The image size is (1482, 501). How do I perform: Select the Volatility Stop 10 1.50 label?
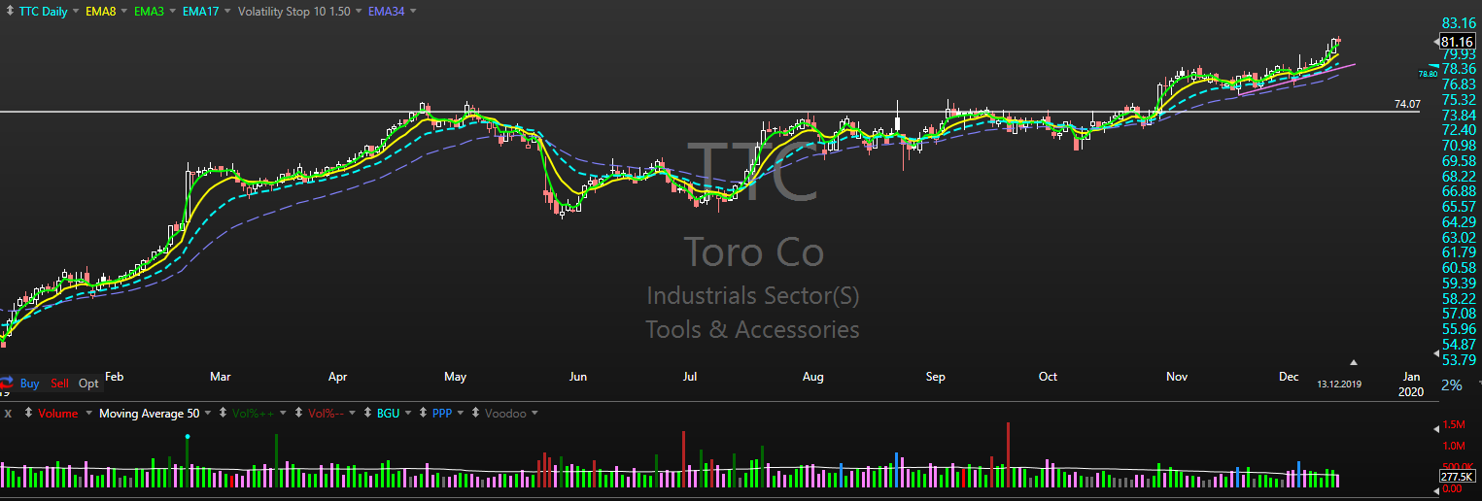coord(294,11)
